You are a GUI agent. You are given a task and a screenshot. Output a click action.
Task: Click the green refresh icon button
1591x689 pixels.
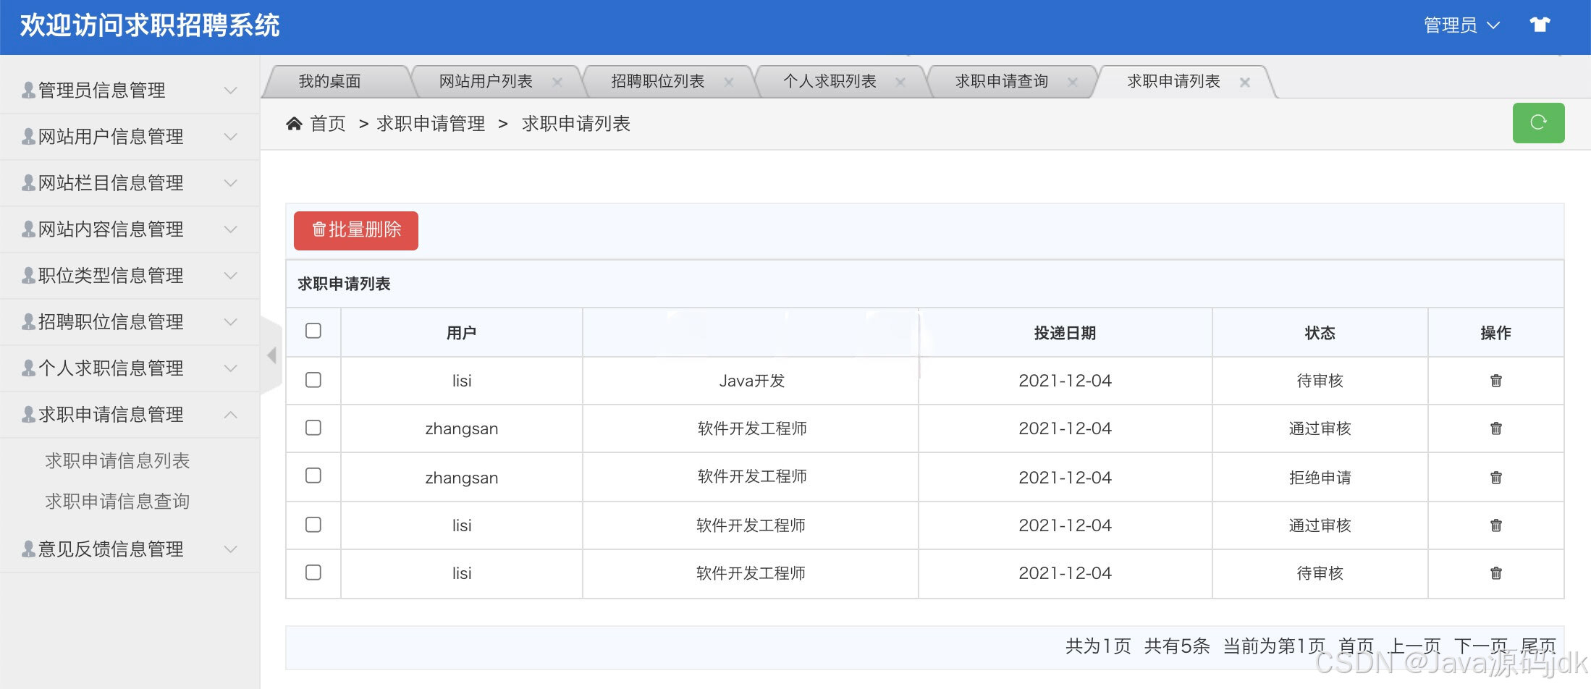[1538, 123]
